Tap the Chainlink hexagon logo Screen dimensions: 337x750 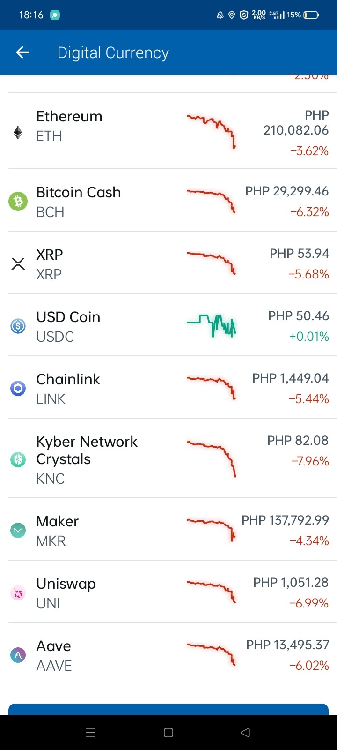tap(18, 388)
